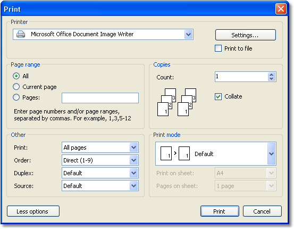The height and width of the screenshot is (229, 294).
Task: Choose the All page range option
Action: (16, 76)
